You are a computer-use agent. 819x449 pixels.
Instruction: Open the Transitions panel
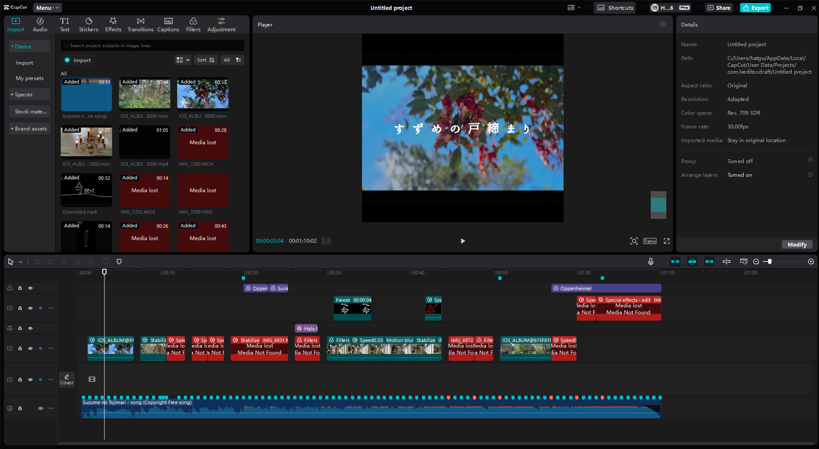click(140, 25)
